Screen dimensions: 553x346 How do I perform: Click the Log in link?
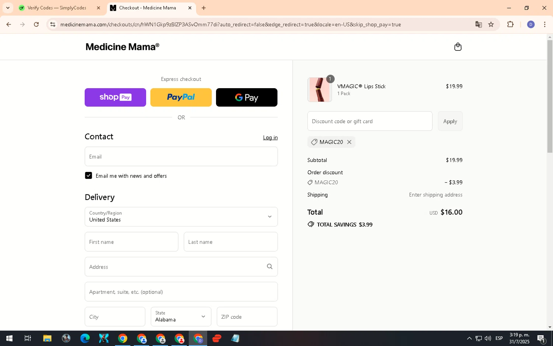coord(270,138)
